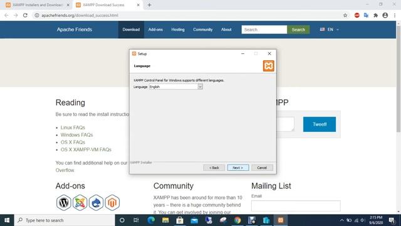Screen dimensions: 401x226
Task: Click the green Search button
Action: pos(298,30)
